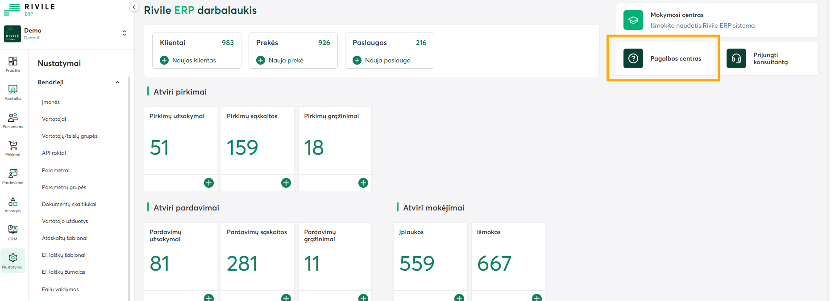Open the Pardavimų sąskaitos 281 tile
This screenshot has width=831, height=301.
pyautogui.click(x=258, y=256)
